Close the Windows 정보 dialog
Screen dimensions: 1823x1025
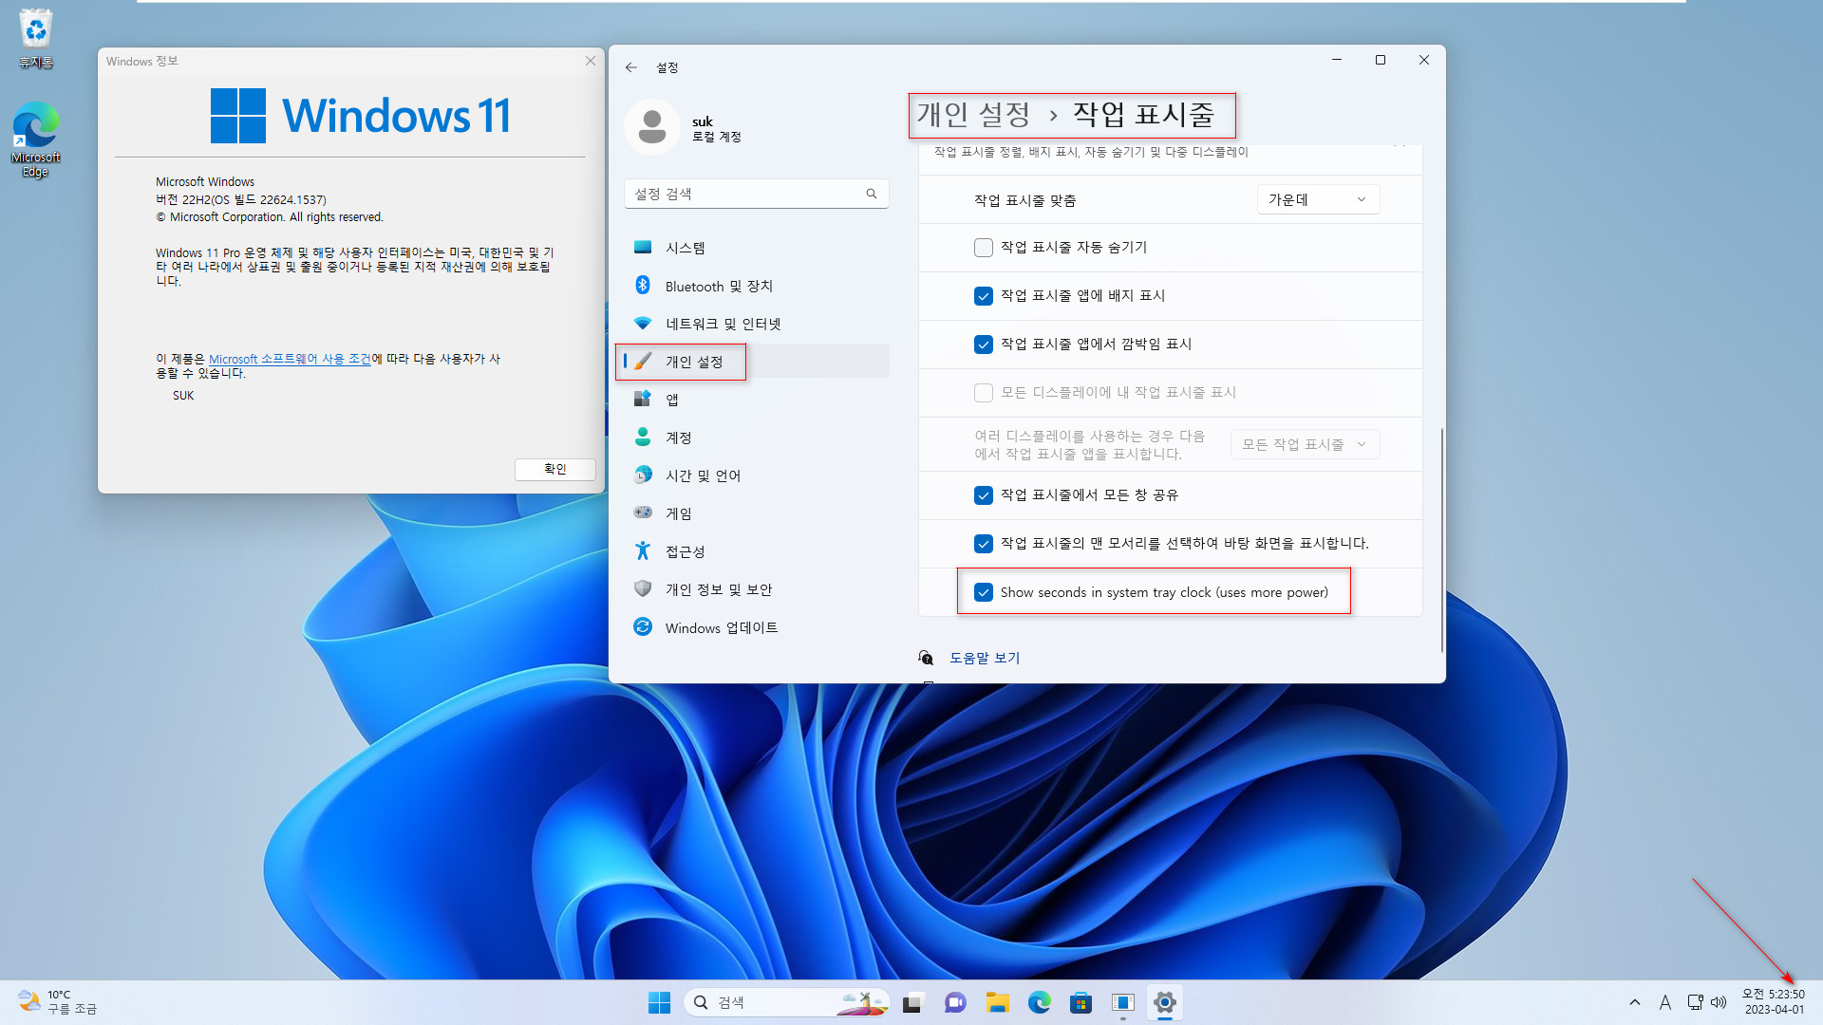point(591,61)
